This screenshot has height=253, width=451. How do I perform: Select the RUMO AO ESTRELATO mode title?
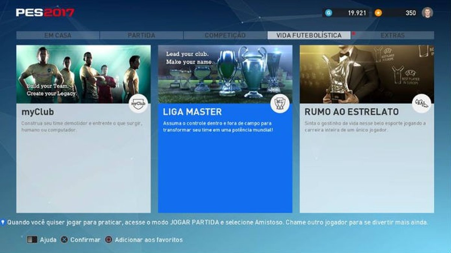tap(352, 112)
